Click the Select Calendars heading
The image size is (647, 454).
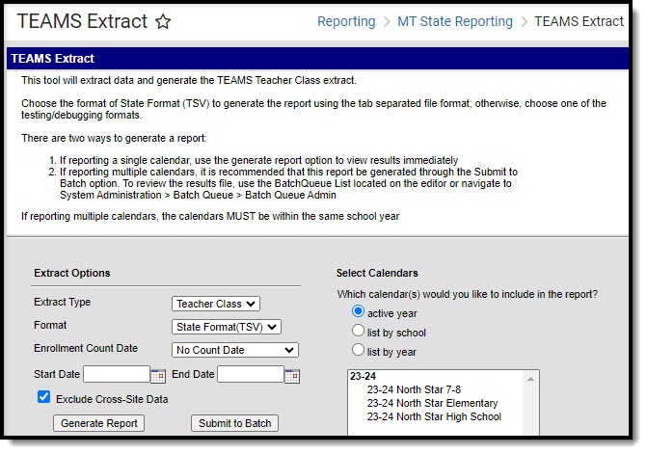[x=377, y=273]
